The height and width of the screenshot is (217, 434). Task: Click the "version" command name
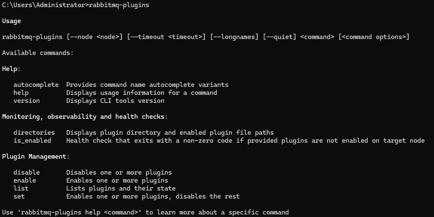pos(26,101)
